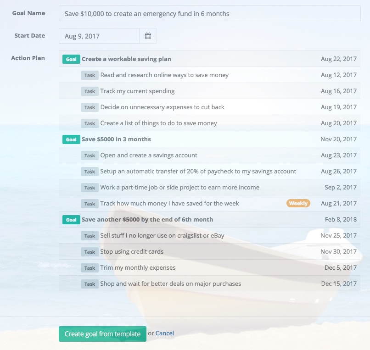Click the Task badge beside 'Track my current spending'
The image size is (370, 350).
pos(90,91)
